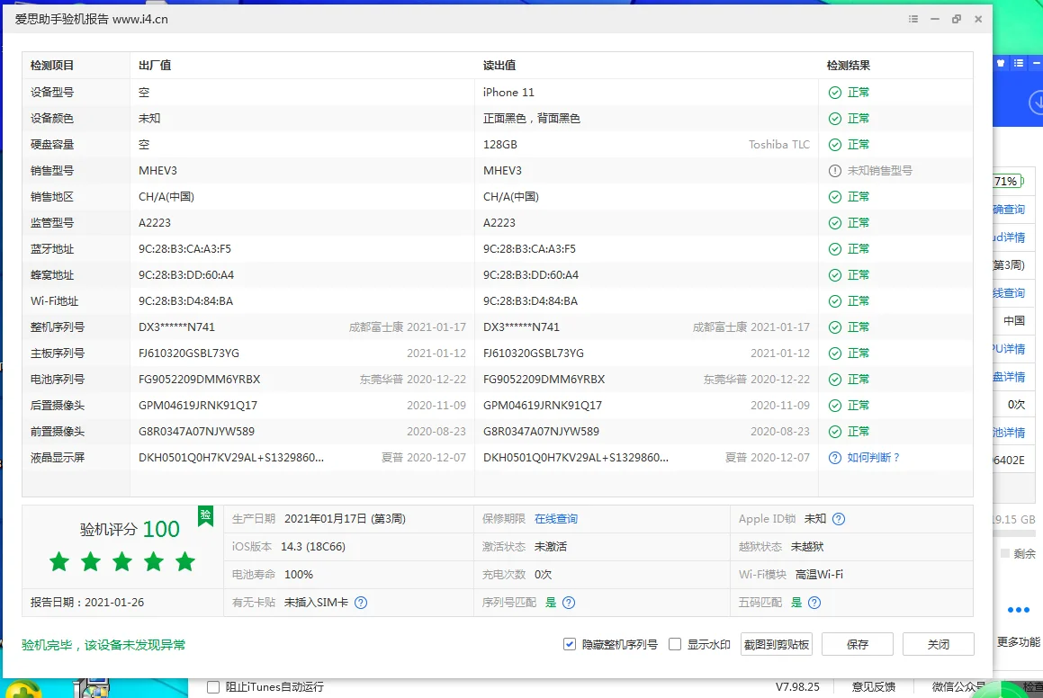Screen dimensions: 1043x698
Task: Click the 前置摄像头 green check icon
Action: 835,432
